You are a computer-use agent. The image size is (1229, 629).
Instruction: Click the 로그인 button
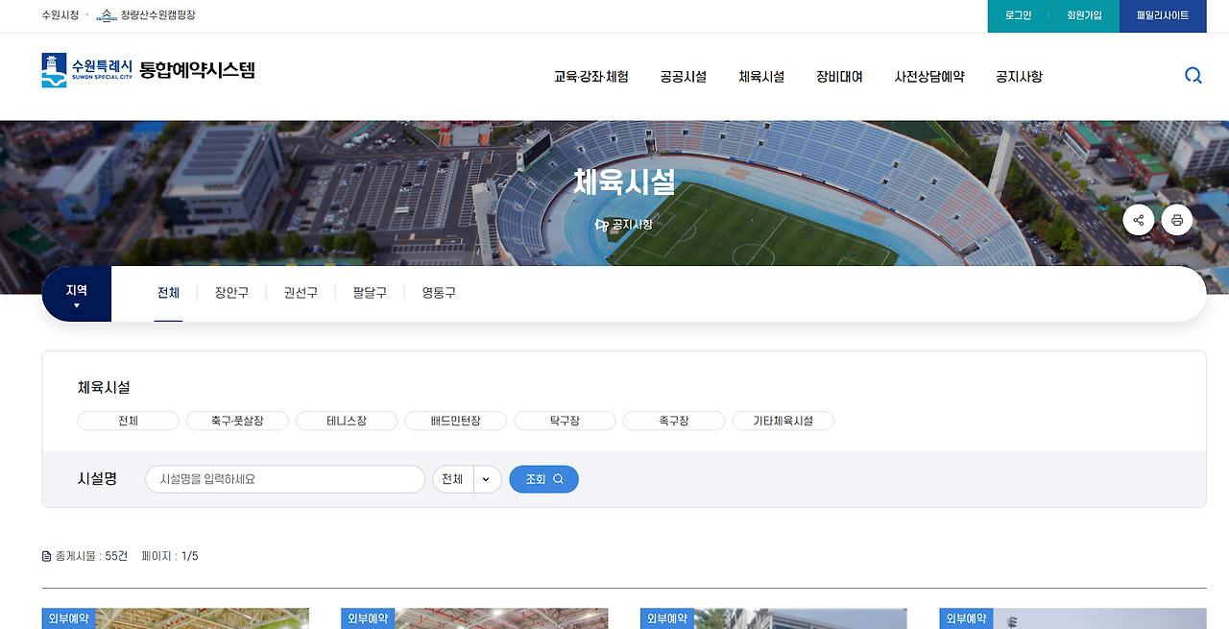(x=1018, y=16)
